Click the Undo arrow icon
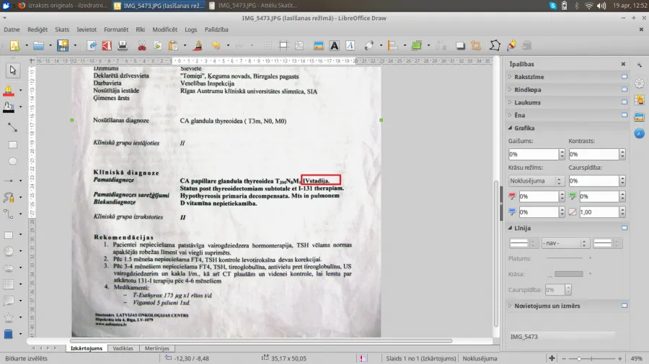Image resolution: width=649 pixels, height=364 pixels. pyautogui.click(x=216, y=45)
